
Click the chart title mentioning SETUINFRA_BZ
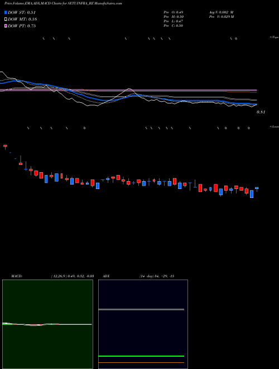coord(63,3)
